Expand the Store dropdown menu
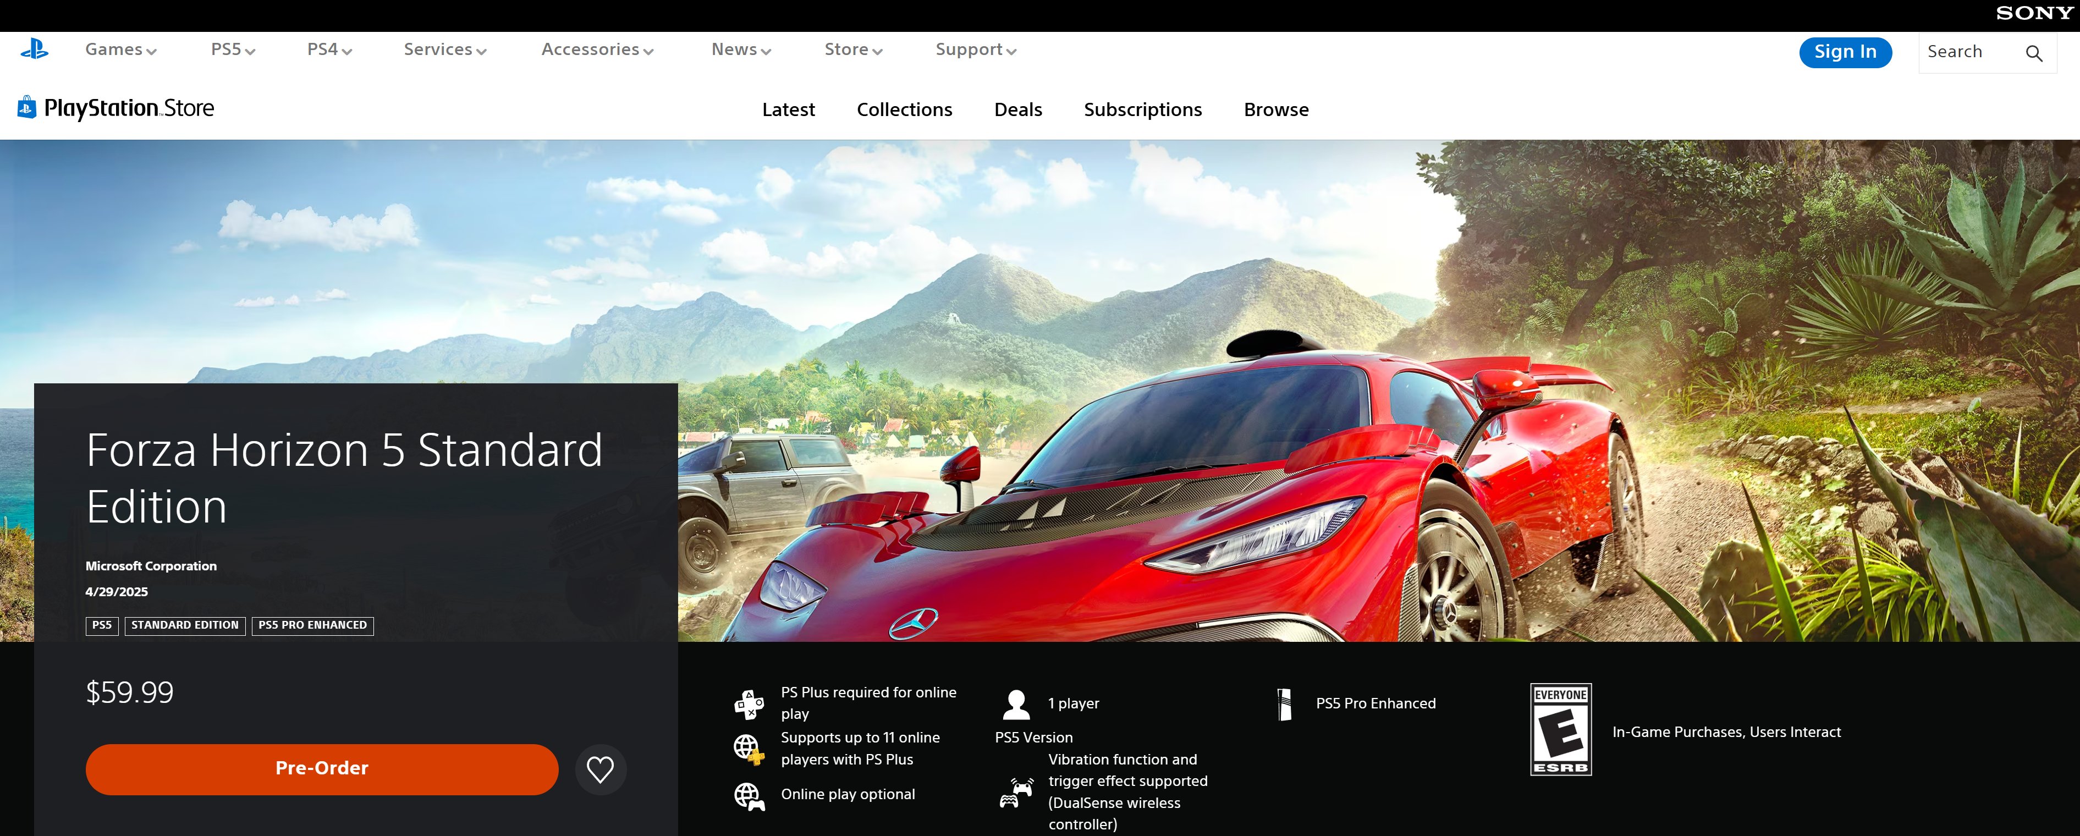Image resolution: width=2080 pixels, height=836 pixels. tap(852, 50)
